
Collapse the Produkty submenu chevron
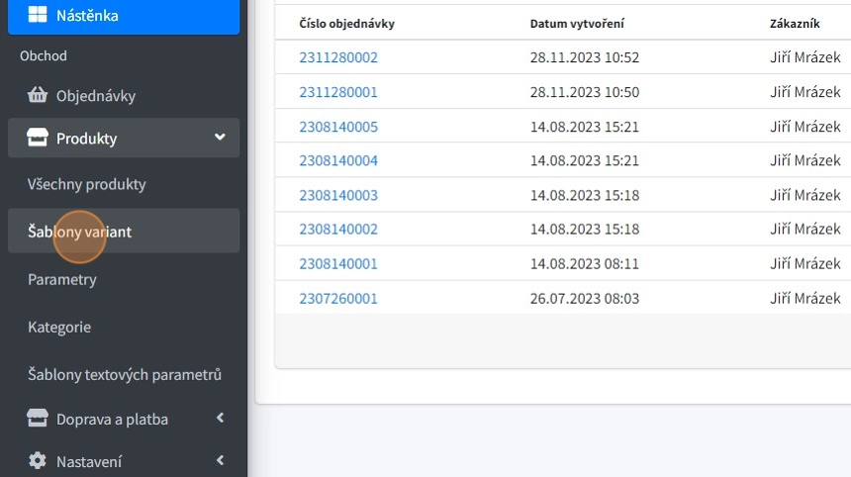click(x=220, y=138)
